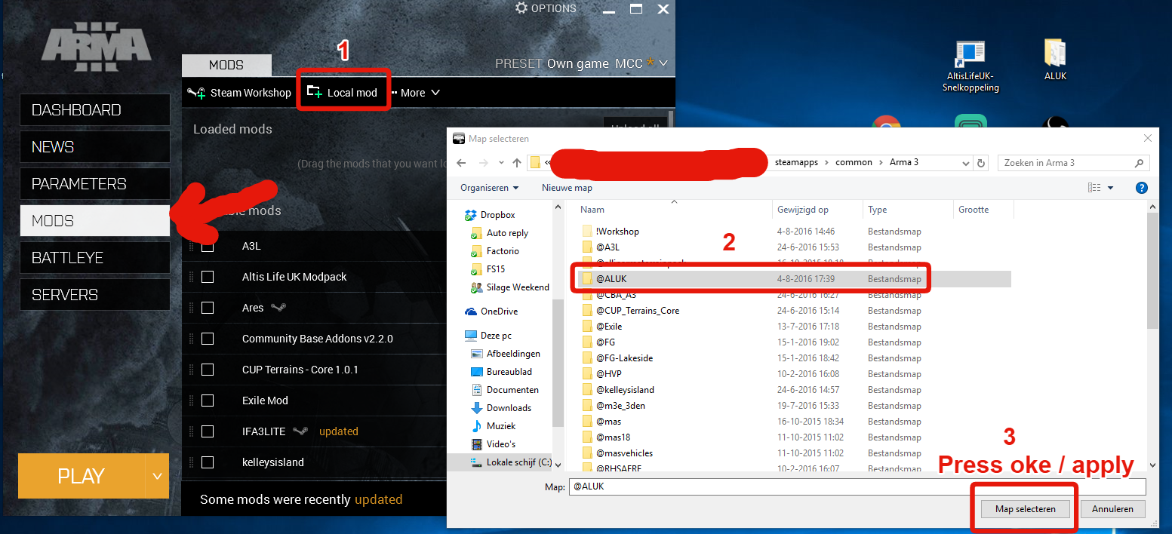This screenshot has height=534, width=1172.
Task: Select Lokale schijf (C:) in navigation pane
Action: pos(510,462)
